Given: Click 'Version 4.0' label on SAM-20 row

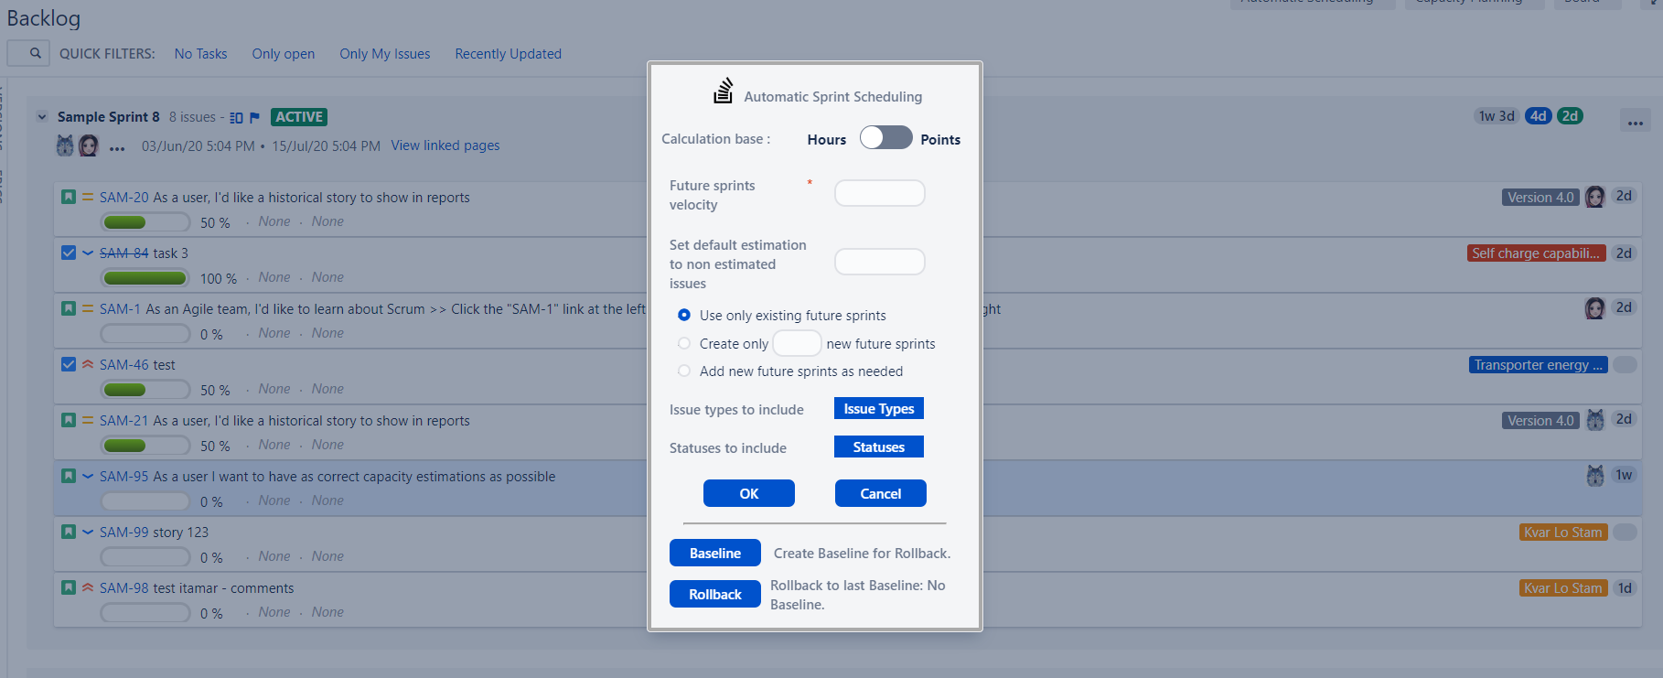Looking at the screenshot, I should click(1540, 198).
